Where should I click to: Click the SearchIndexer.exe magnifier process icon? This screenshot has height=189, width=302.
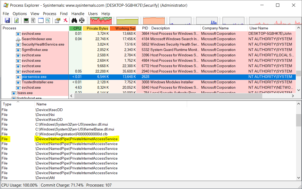[x=18, y=39]
